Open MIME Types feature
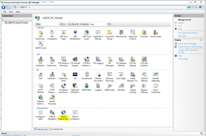206x136 pixels. 110,87
